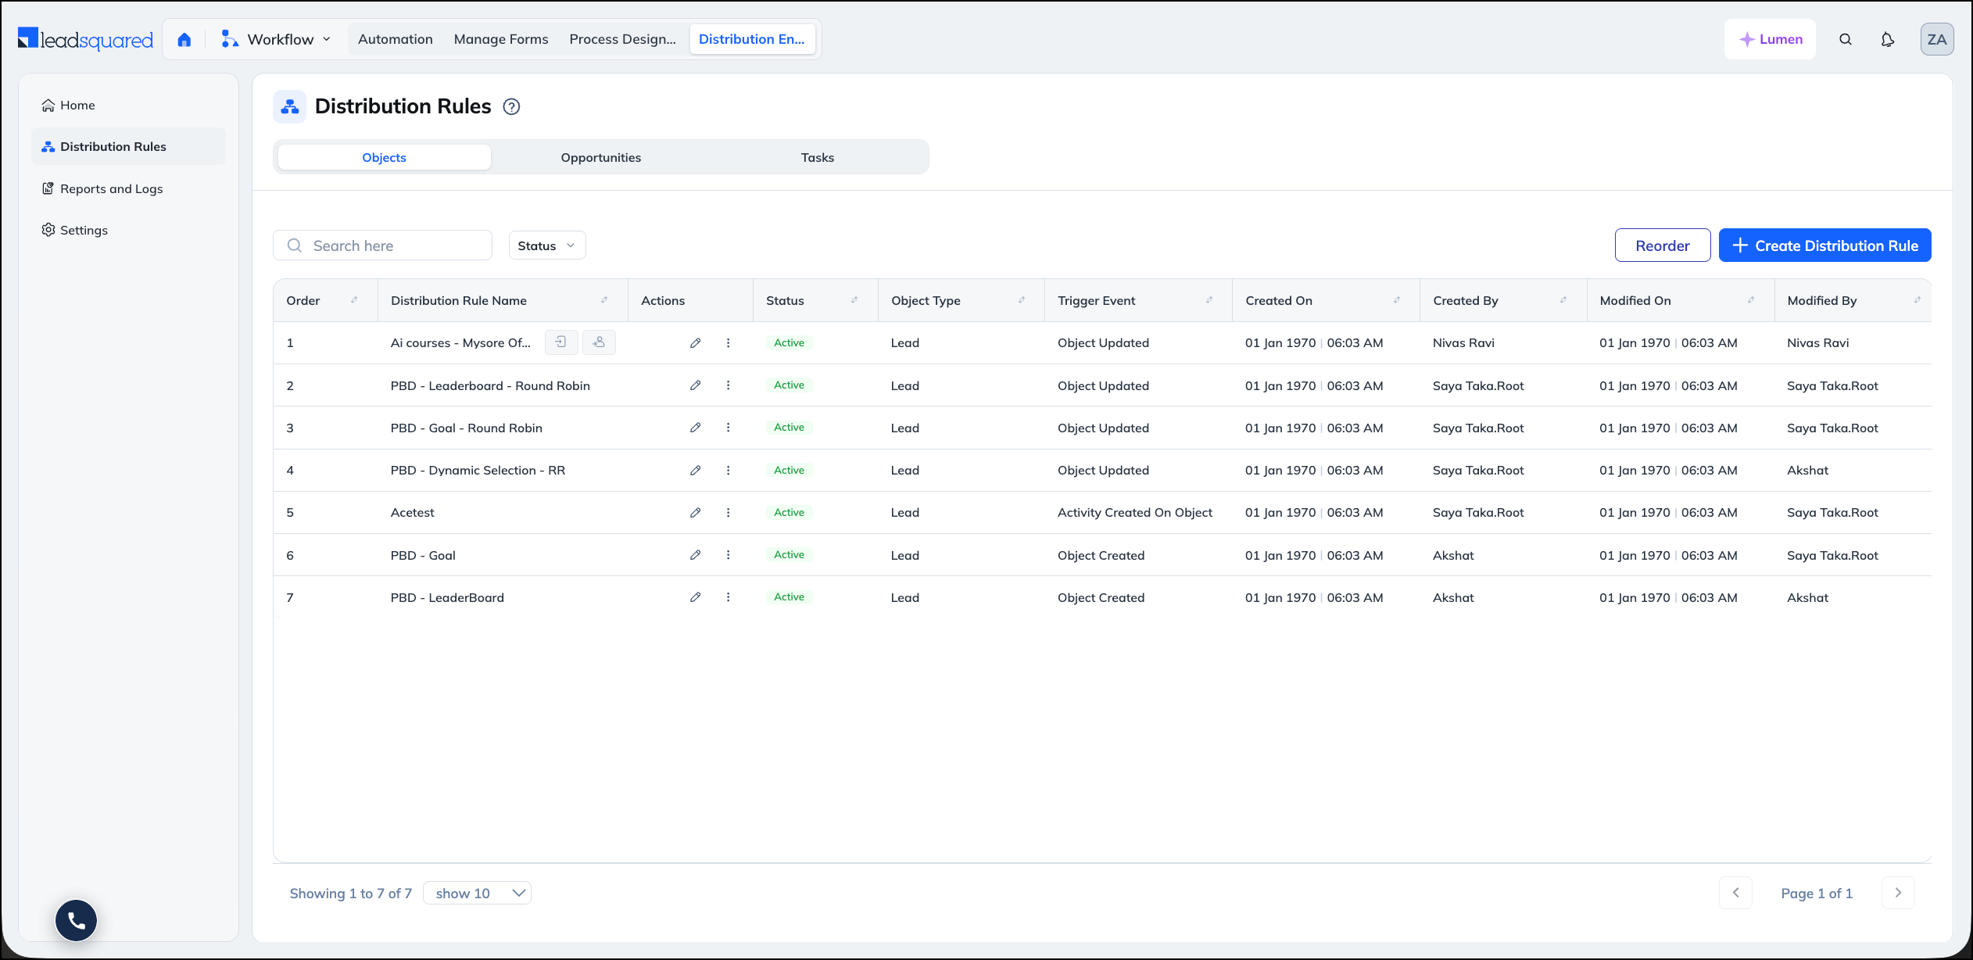Edit the PBD - LeaderBoard rule
The height and width of the screenshot is (960, 1973).
click(695, 597)
